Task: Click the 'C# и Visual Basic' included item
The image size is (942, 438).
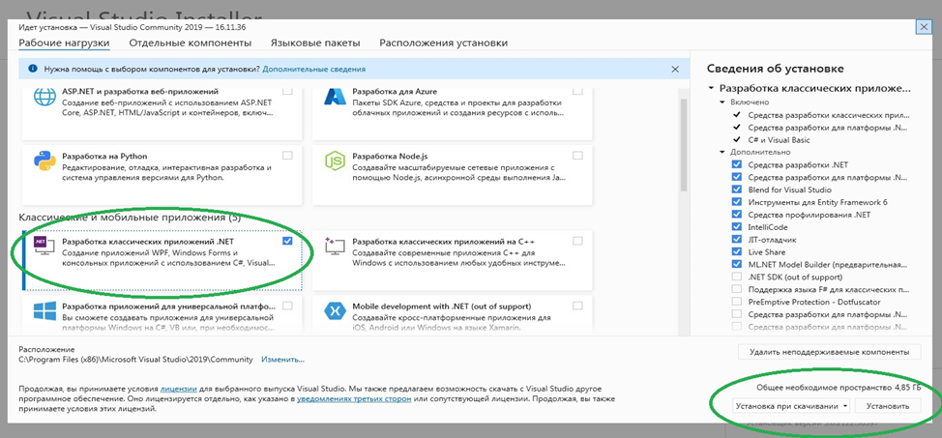Action: coord(779,140)
